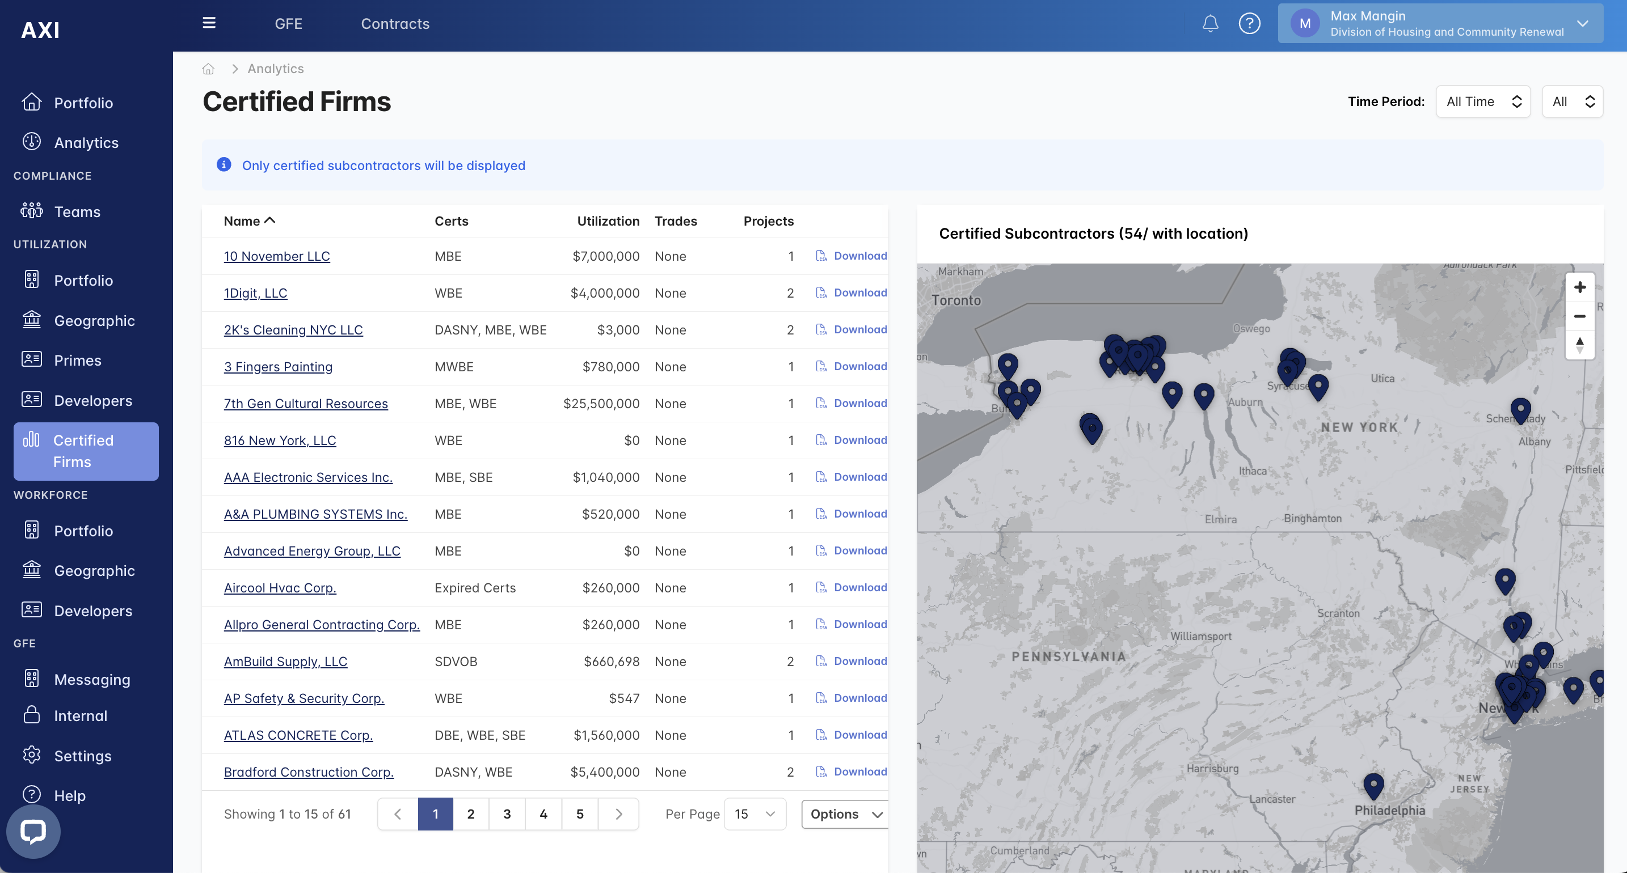Download CSV for Bradford Construction Corp.
1627x873 pixels.
click(x=852, y=772)
